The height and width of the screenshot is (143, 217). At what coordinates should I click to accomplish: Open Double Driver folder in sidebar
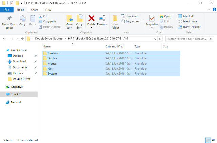coord(21,79)
